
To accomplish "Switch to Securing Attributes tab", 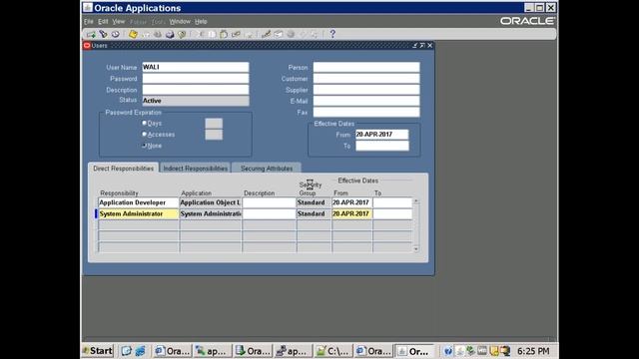I will click(x=267, y=169).
